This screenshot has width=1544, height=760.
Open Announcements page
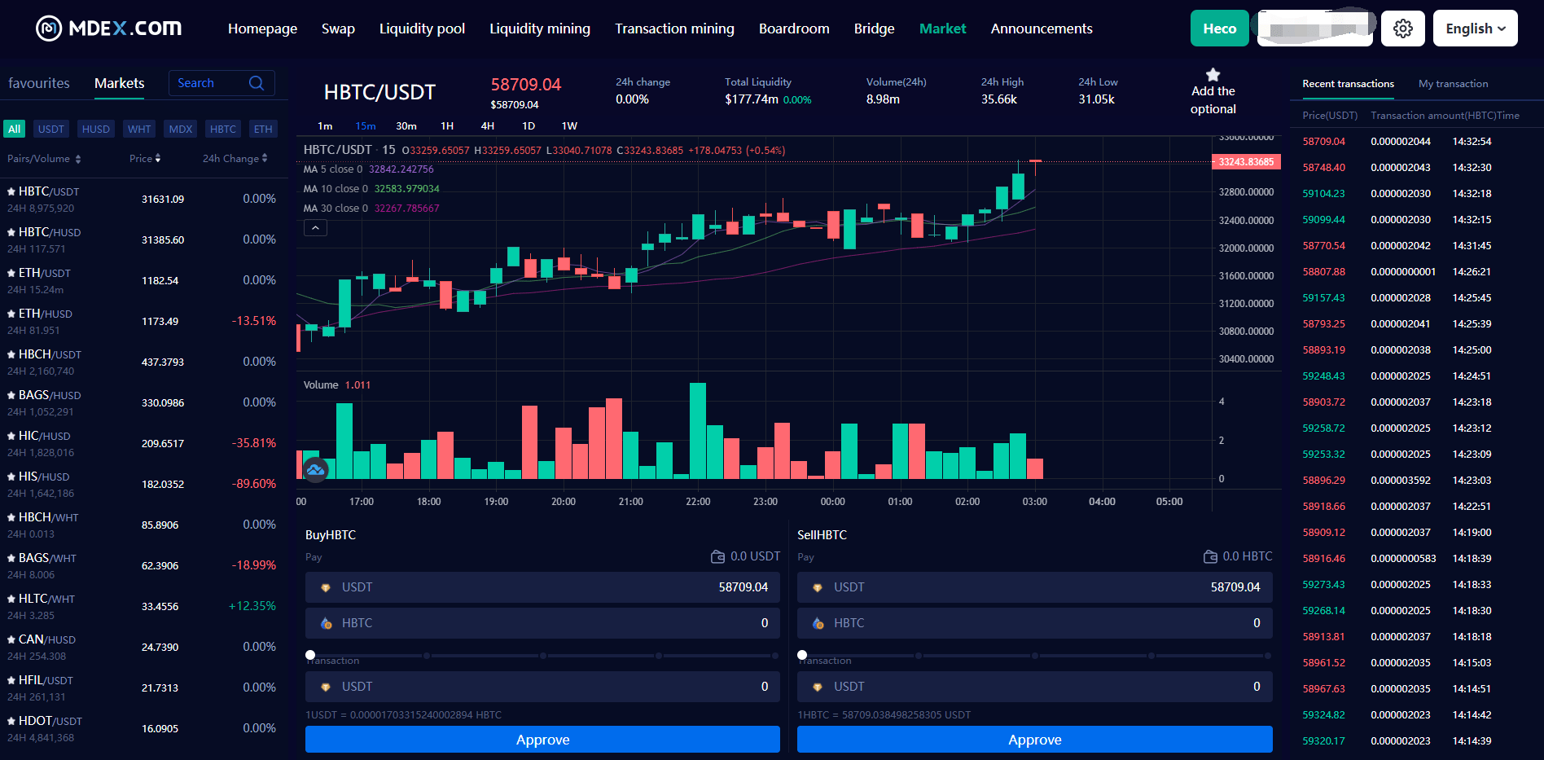pyautogui.click(x=1042, y=29)
